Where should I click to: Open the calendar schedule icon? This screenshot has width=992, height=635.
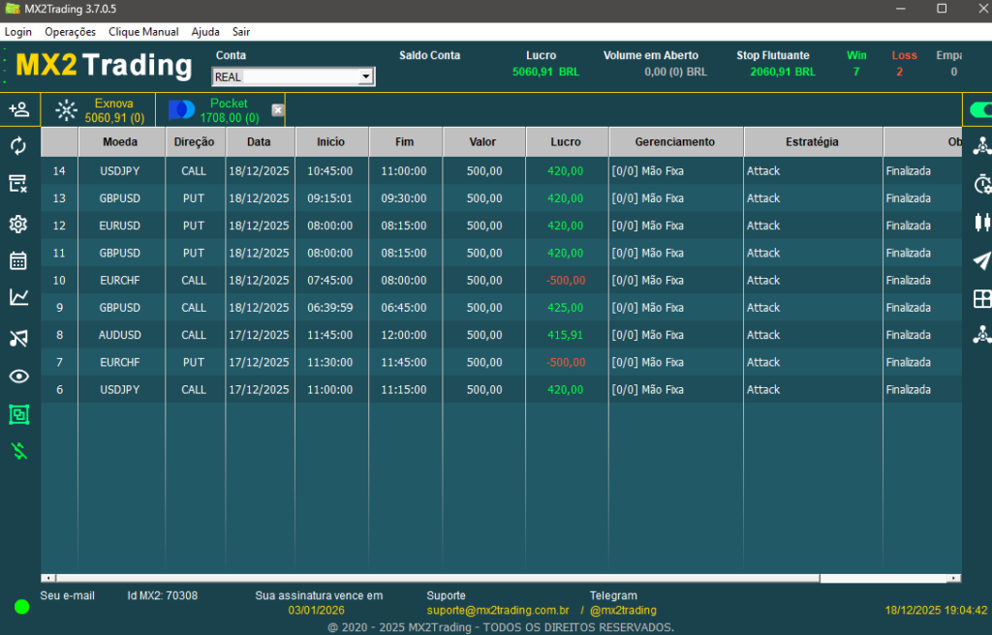click(18, 260)
